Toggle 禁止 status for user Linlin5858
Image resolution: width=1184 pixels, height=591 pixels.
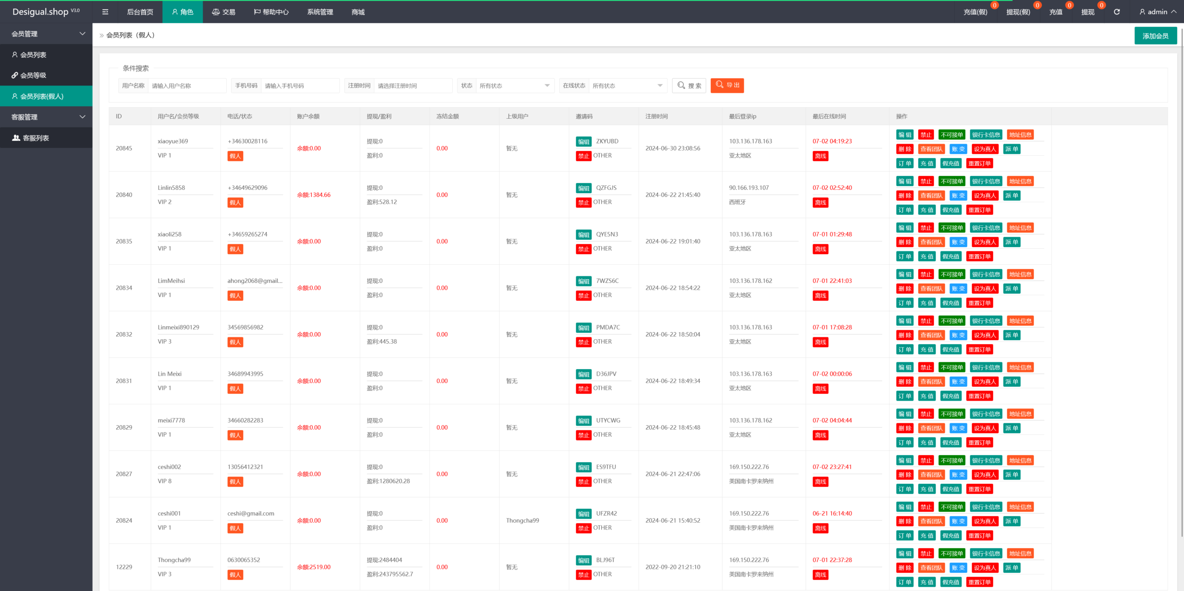925,182
